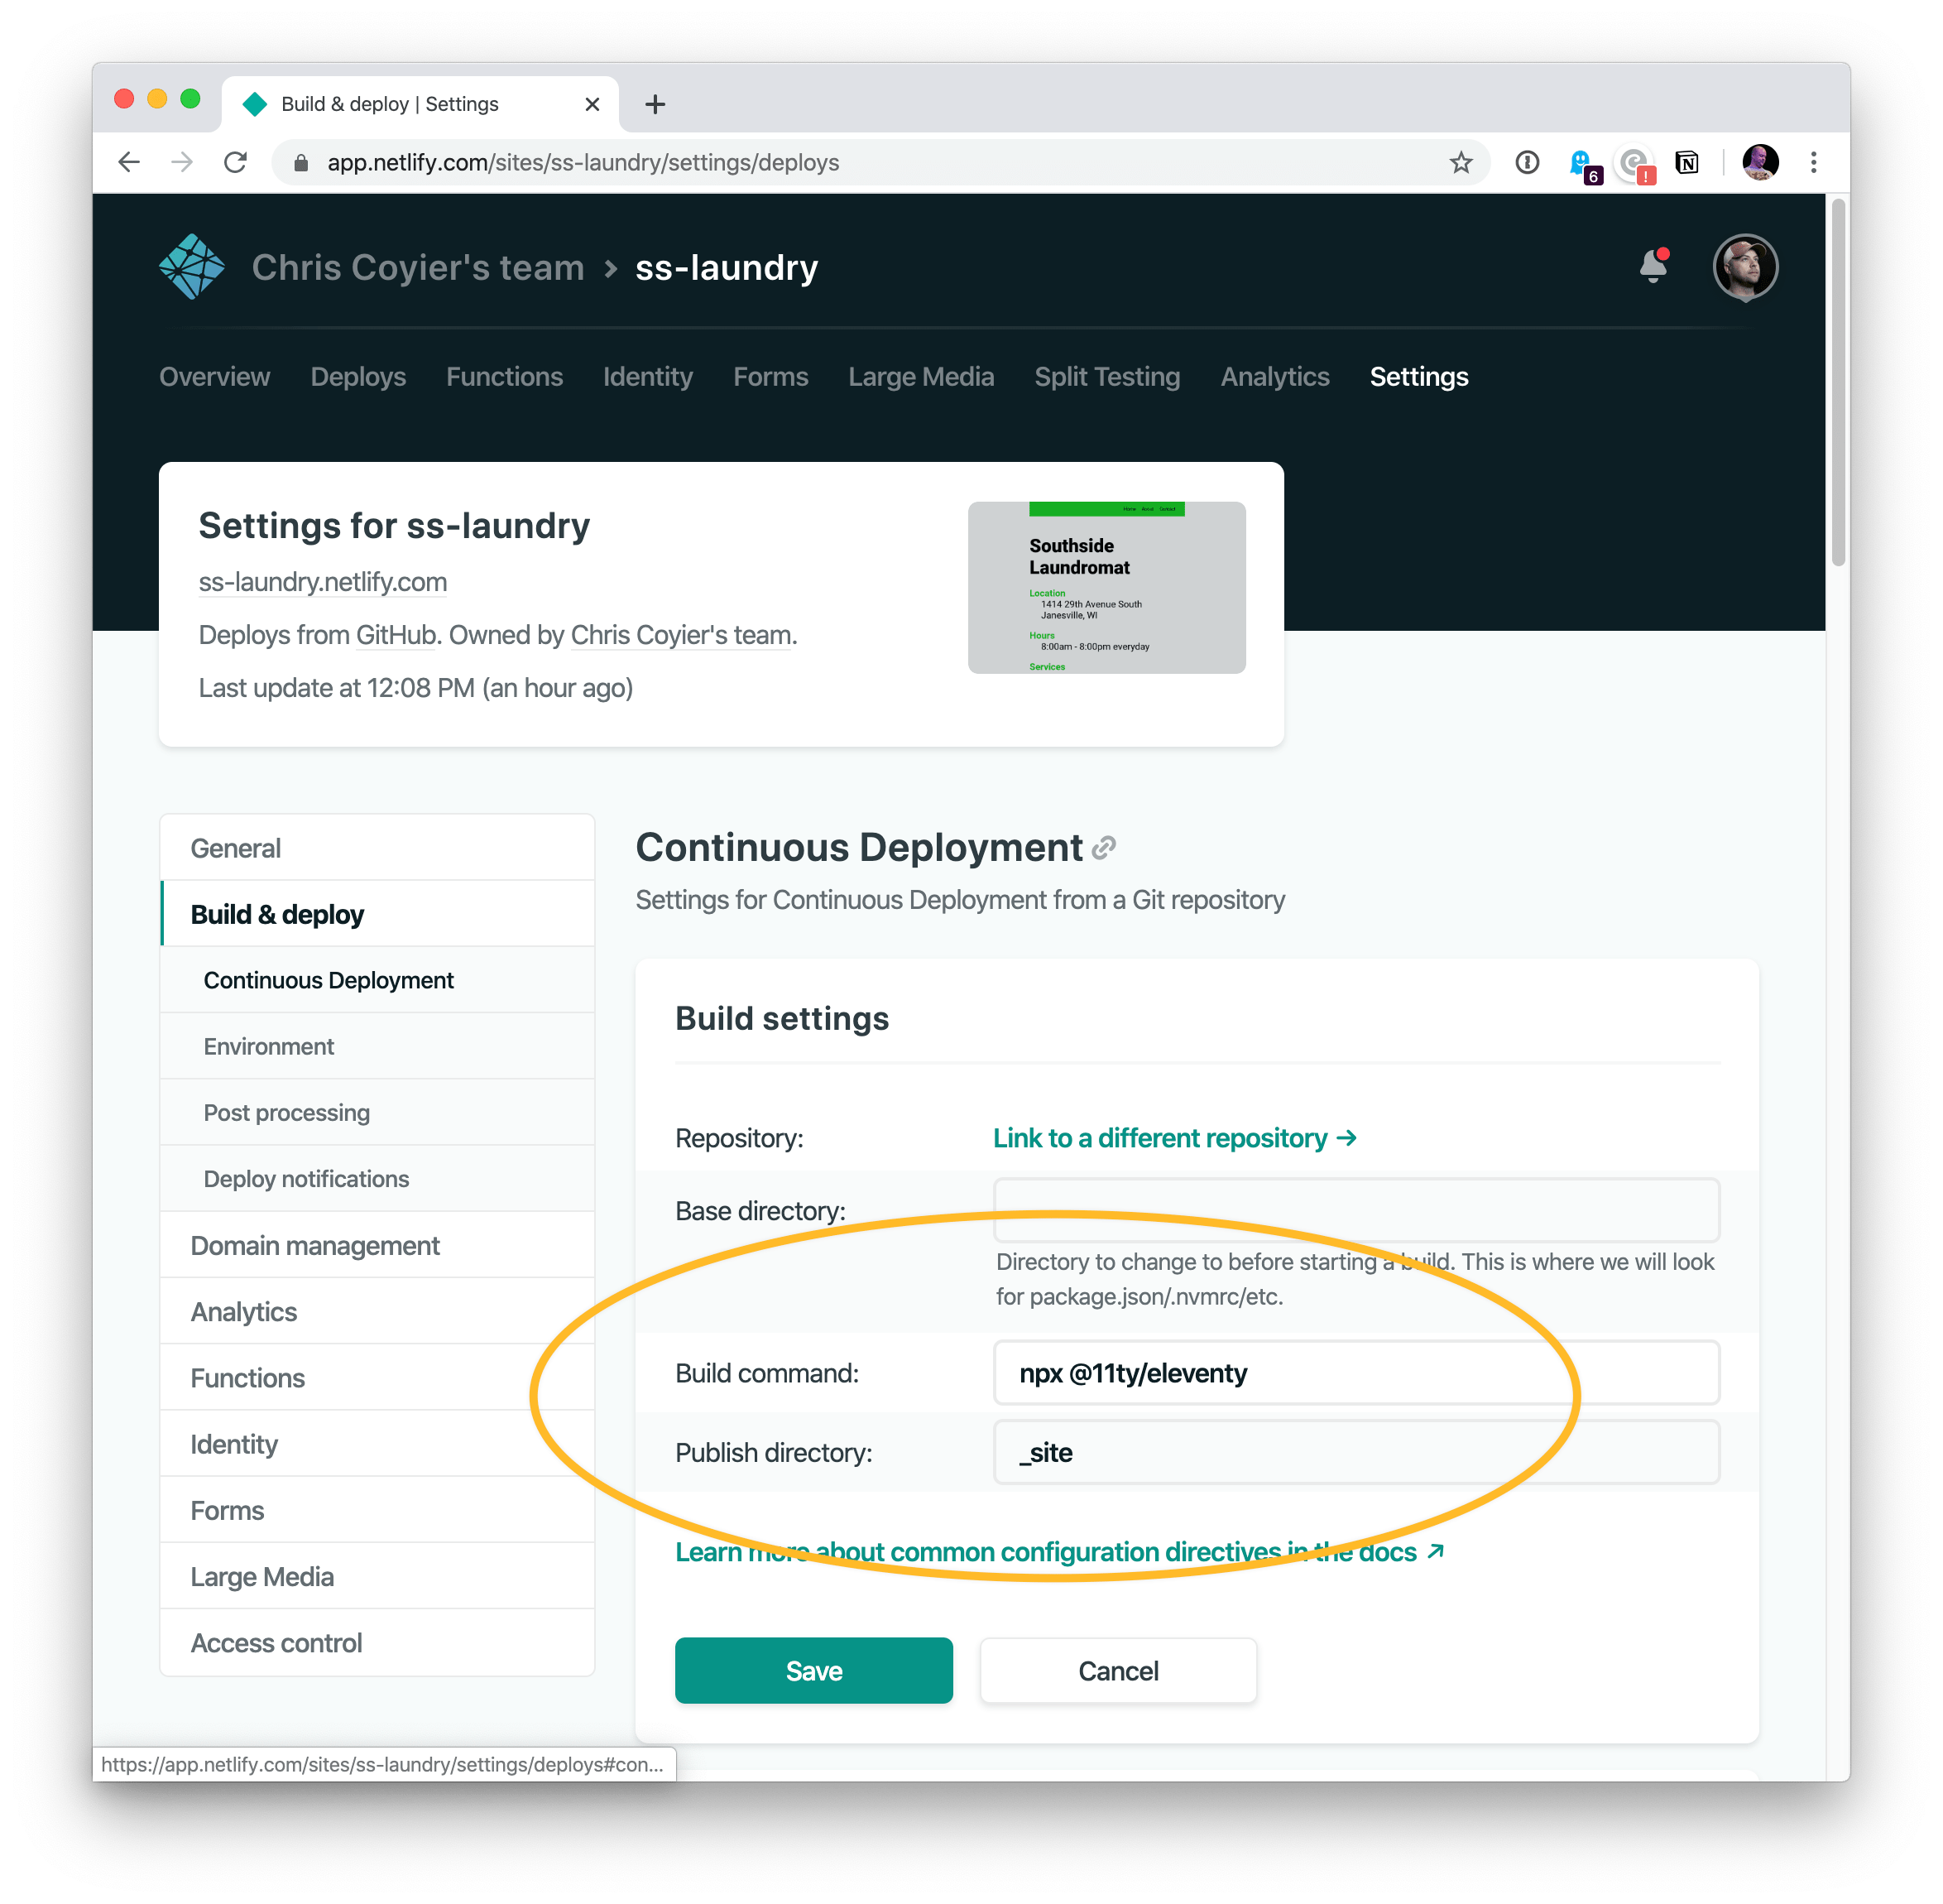Click the user avatar in Netlify header

[1744, 267]
